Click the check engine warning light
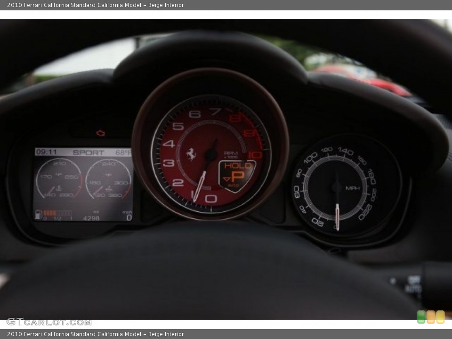This screenshot has height=339, width=452. pos(100,133)
